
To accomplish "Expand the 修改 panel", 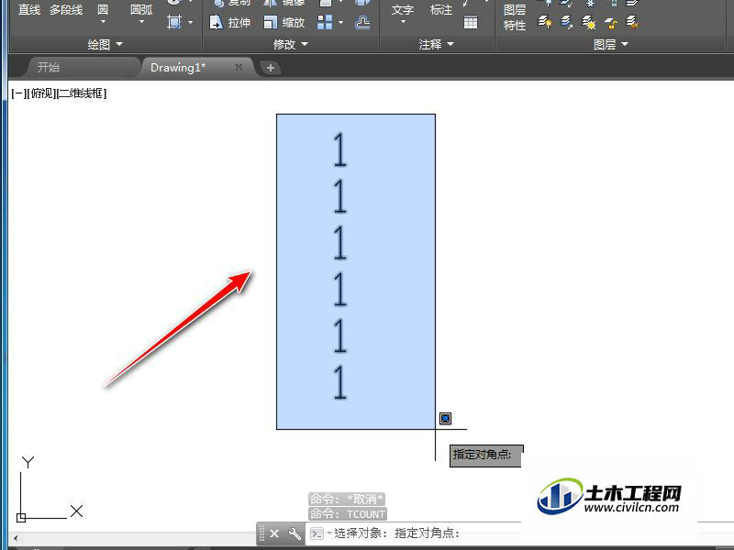I will pos(291,44).
